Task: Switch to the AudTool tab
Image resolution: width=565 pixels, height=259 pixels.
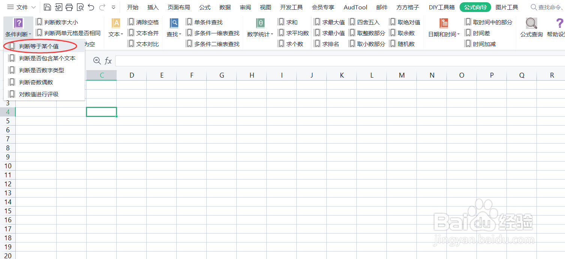Action: click(x=355, y=7)
